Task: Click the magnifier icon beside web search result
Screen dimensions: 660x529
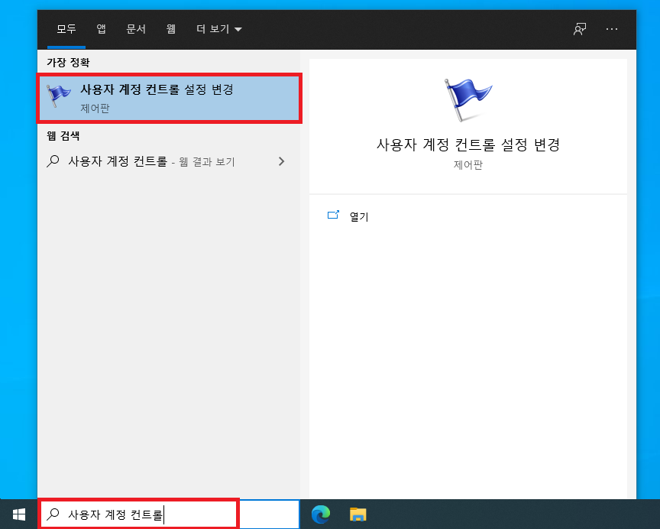Action: [x=53, y=161]
